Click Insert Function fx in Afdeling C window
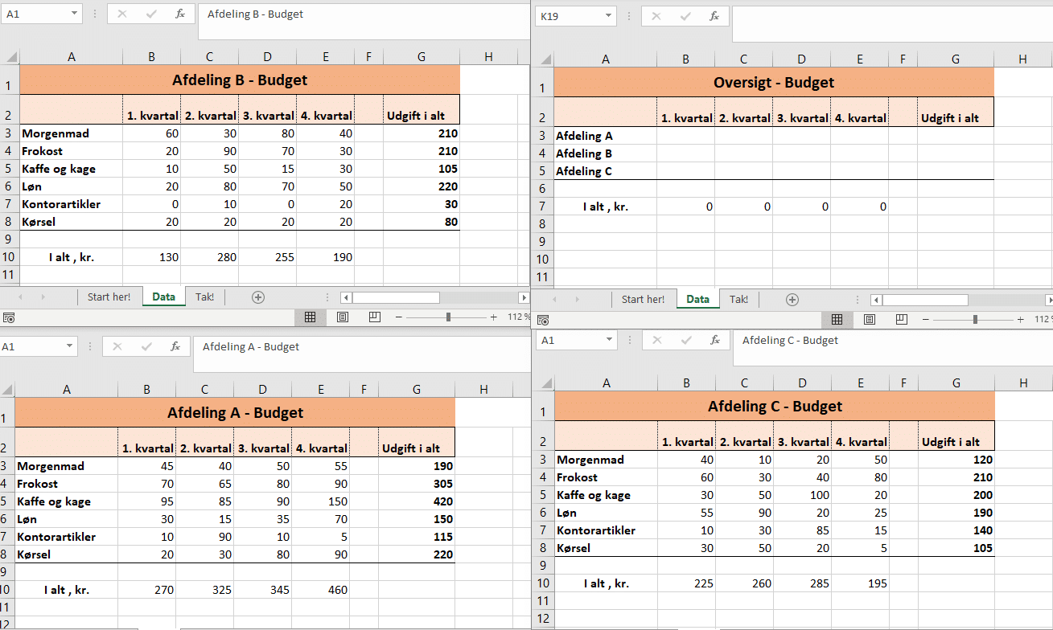The width and height of the screenshot is (1053, 630). tap(715, 340)
